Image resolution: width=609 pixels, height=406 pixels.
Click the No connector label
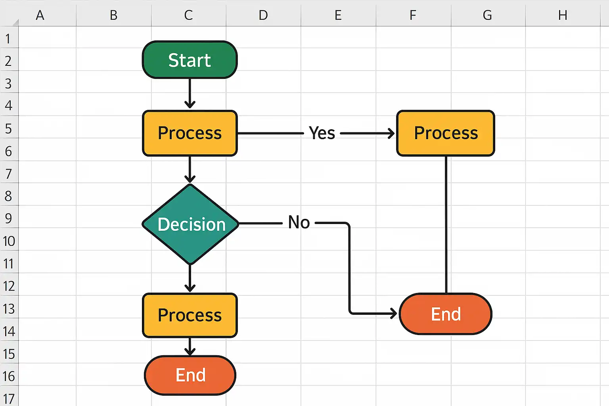[x=299, y=222]
